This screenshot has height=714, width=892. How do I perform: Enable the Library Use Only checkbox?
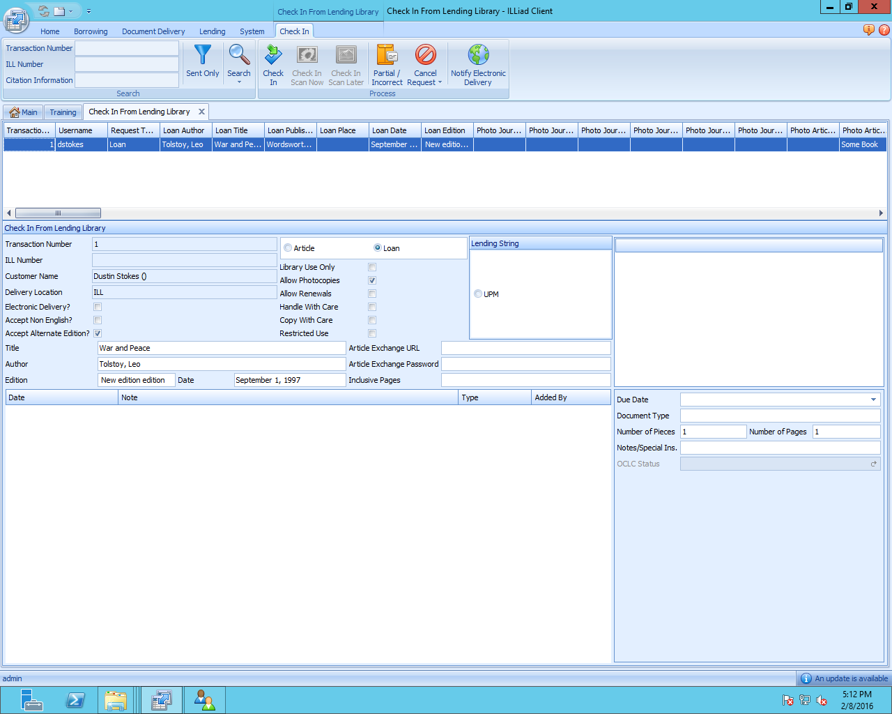[x=372, y=267]
